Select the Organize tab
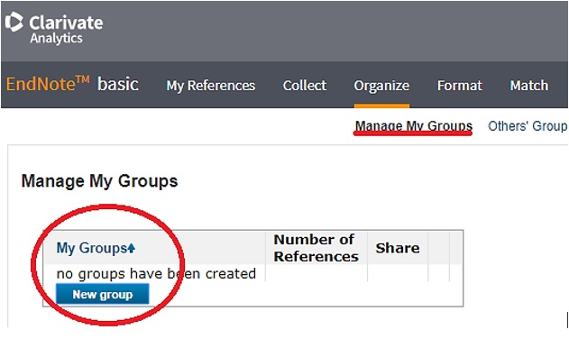This screenshot has width=569, height=339. [x=381, y=86]
